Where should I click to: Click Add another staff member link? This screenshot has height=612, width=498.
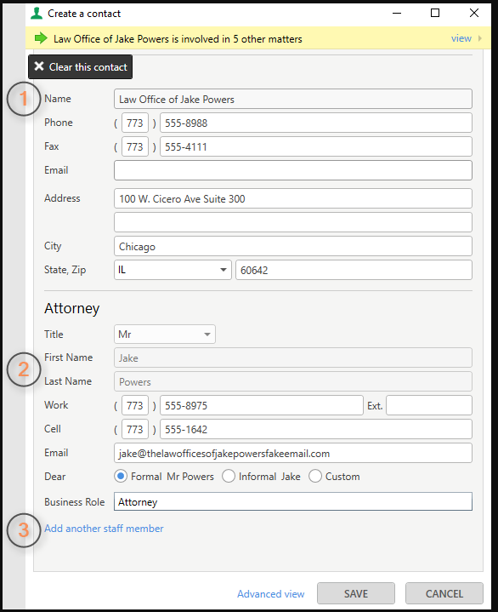point(104,529)
